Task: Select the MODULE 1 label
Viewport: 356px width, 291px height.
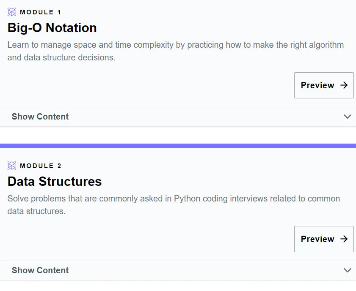Action: (x=40, y=12)
